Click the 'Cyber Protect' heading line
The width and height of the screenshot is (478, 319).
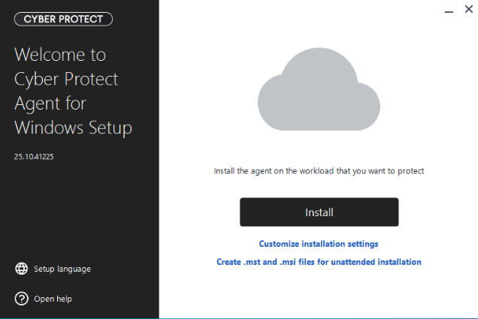[x=66, y=79]
